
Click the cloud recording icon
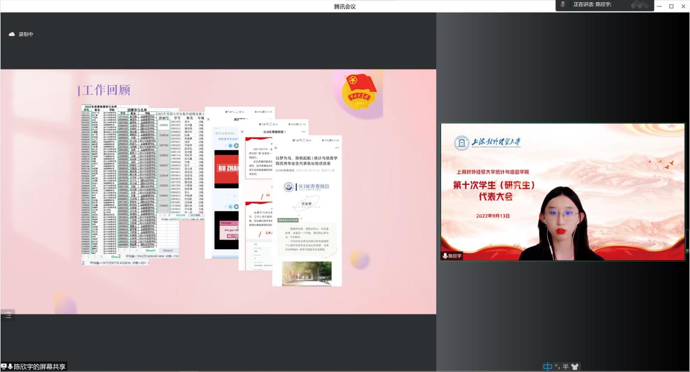point(11,34)
